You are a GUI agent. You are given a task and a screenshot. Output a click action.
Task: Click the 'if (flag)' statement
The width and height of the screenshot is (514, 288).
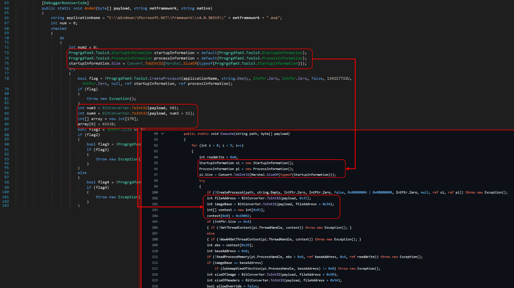(88, 89)
